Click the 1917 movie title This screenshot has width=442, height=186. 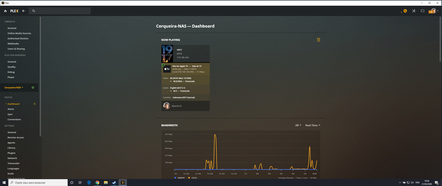click(x=179, y=50)
